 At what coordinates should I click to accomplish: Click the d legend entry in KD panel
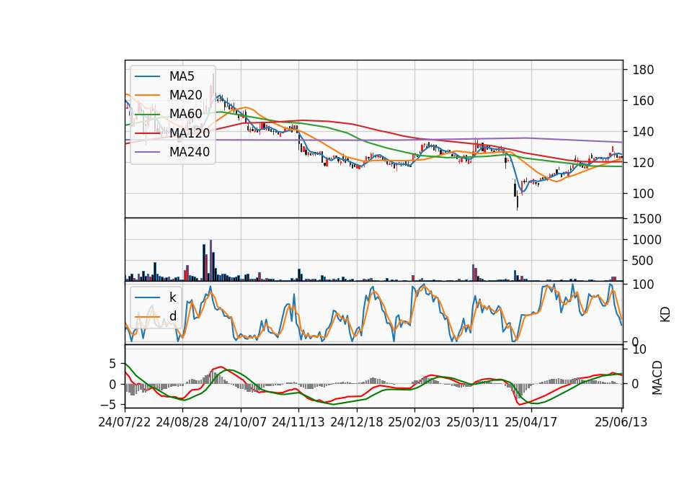coord(172,316)
